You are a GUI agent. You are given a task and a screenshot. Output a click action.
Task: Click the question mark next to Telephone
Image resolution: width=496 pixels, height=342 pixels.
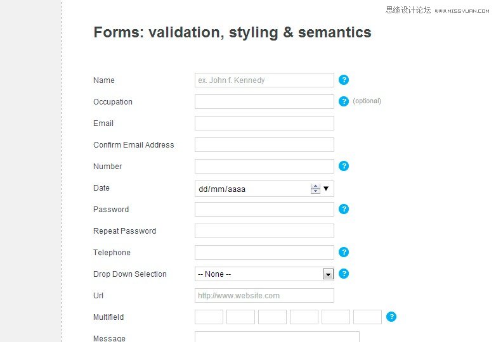tap(344, 252)
